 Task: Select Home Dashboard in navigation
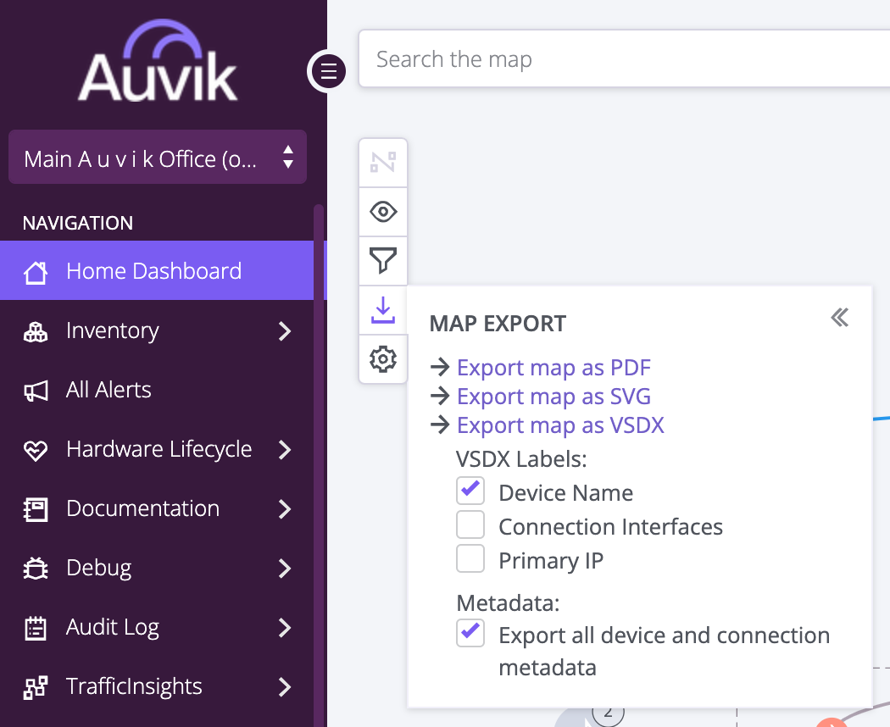click(154, 271)
